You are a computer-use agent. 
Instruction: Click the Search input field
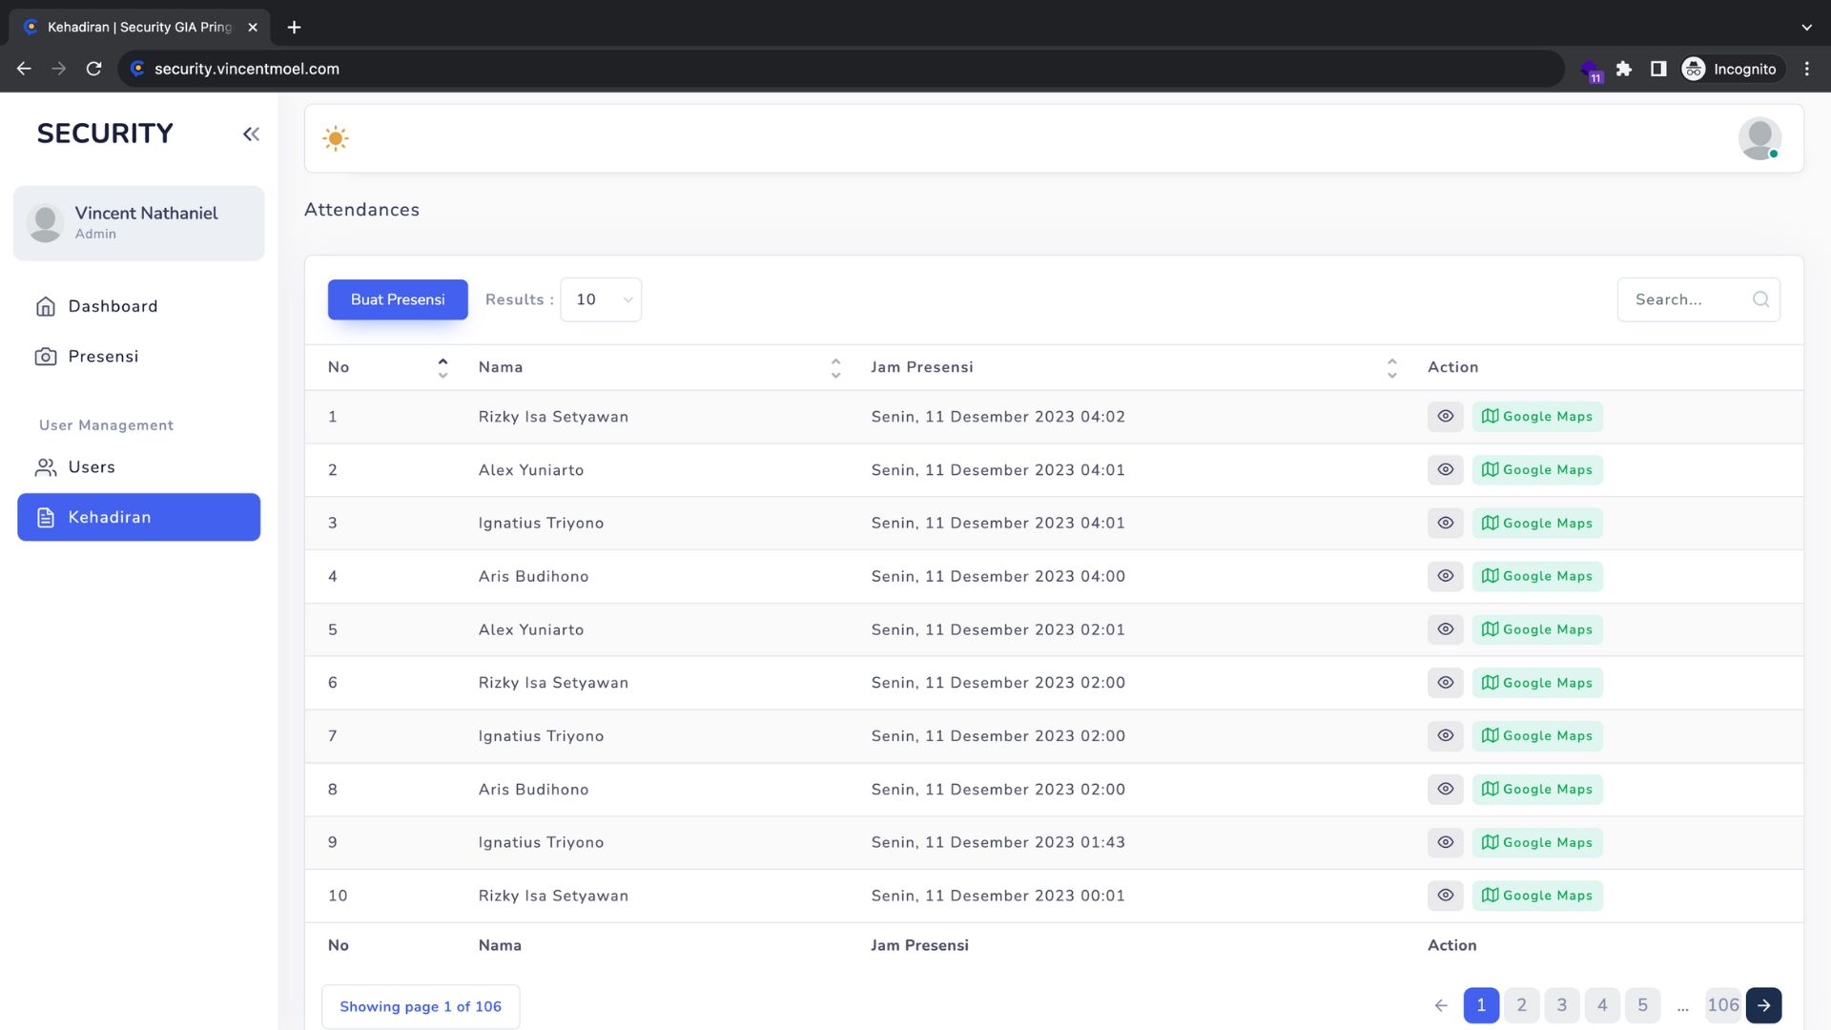(1688, 299)
